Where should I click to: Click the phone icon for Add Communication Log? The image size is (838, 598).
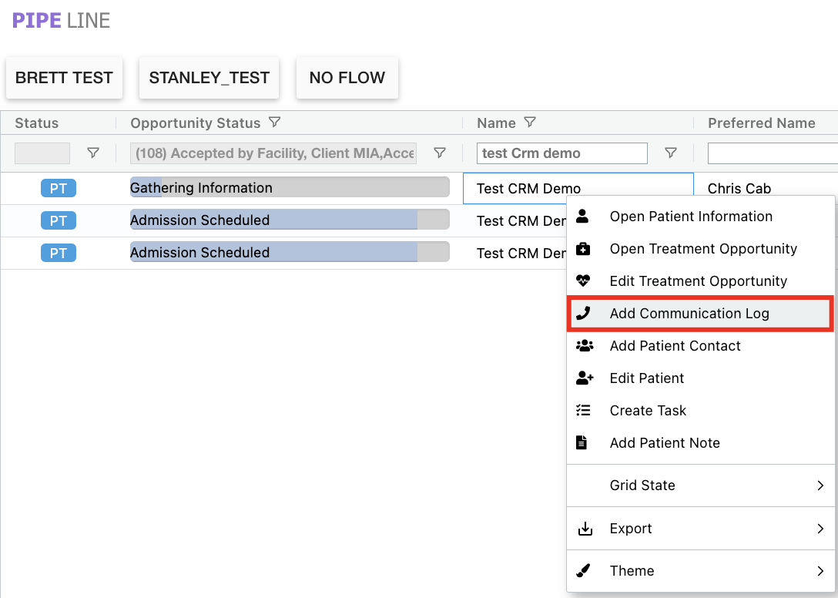584,314
